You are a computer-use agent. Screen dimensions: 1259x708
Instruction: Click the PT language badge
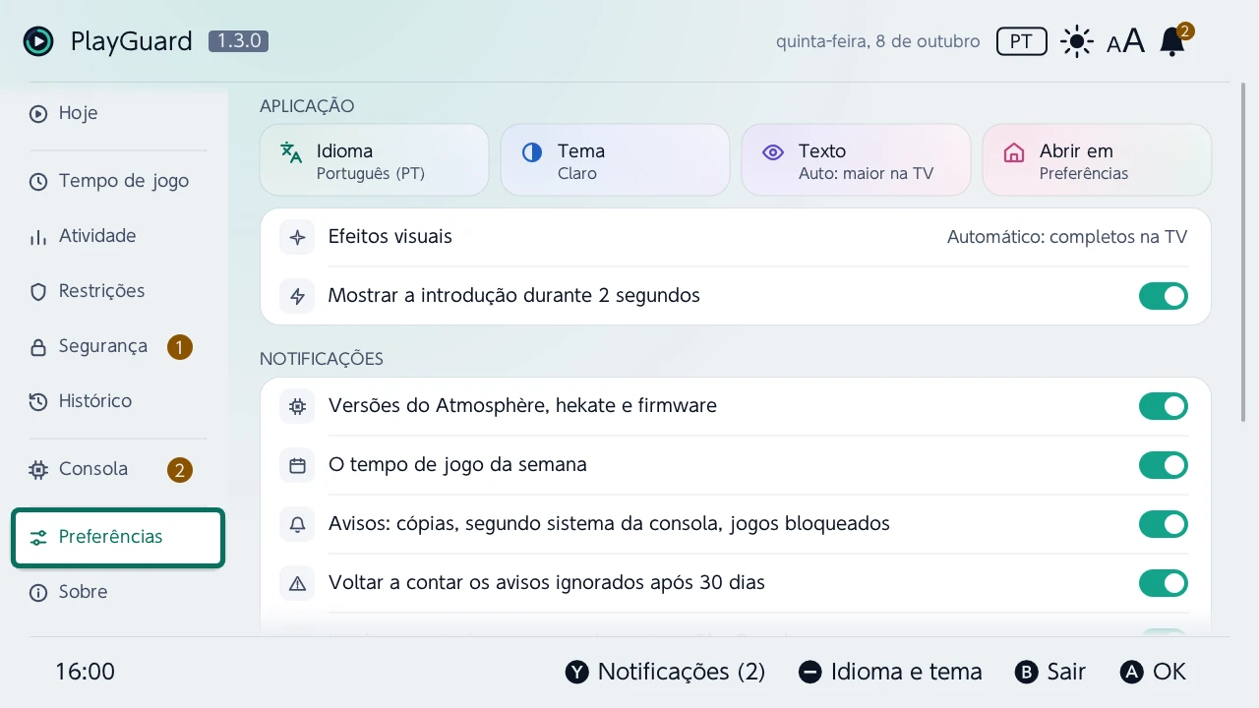tap(1021, 41)
